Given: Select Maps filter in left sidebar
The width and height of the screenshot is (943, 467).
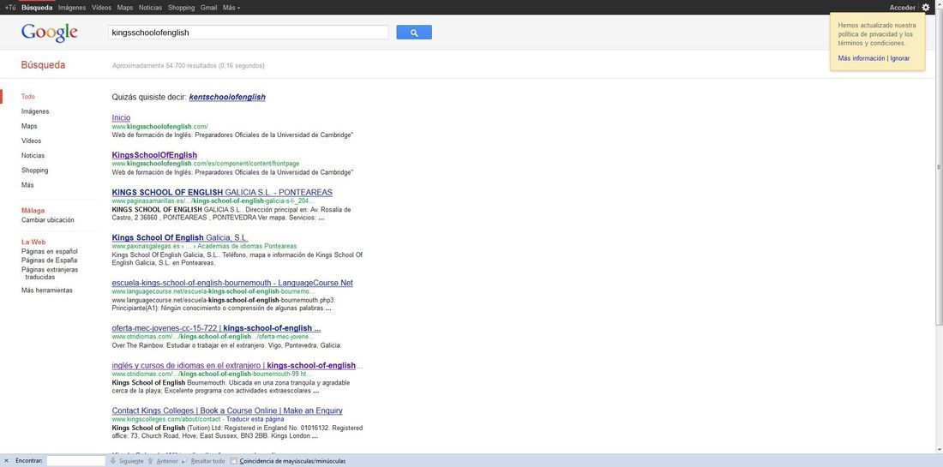Looking at the screenshot, I should 29,126.
